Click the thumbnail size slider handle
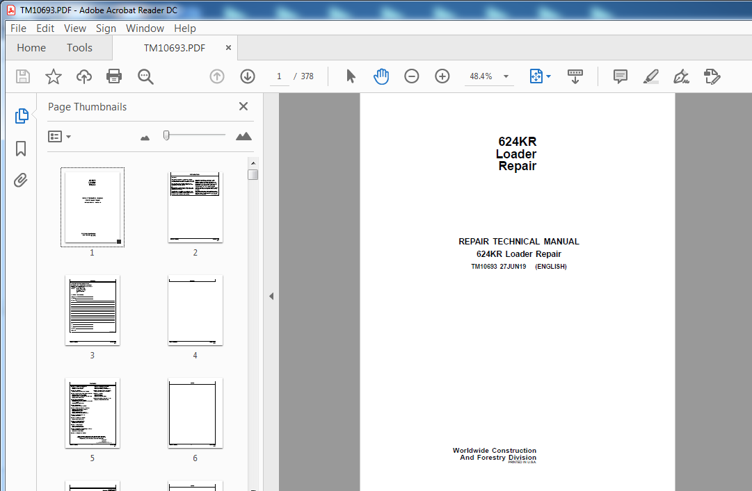 [166, 135]
